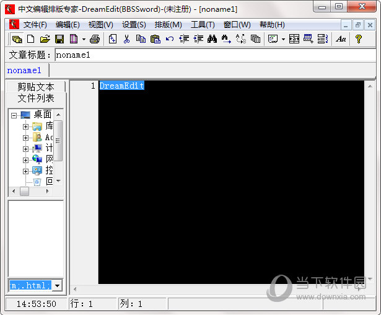Paste with the clipboard icon
The height and width of the screenshot is (315, 381).
(x=155, y=39)
